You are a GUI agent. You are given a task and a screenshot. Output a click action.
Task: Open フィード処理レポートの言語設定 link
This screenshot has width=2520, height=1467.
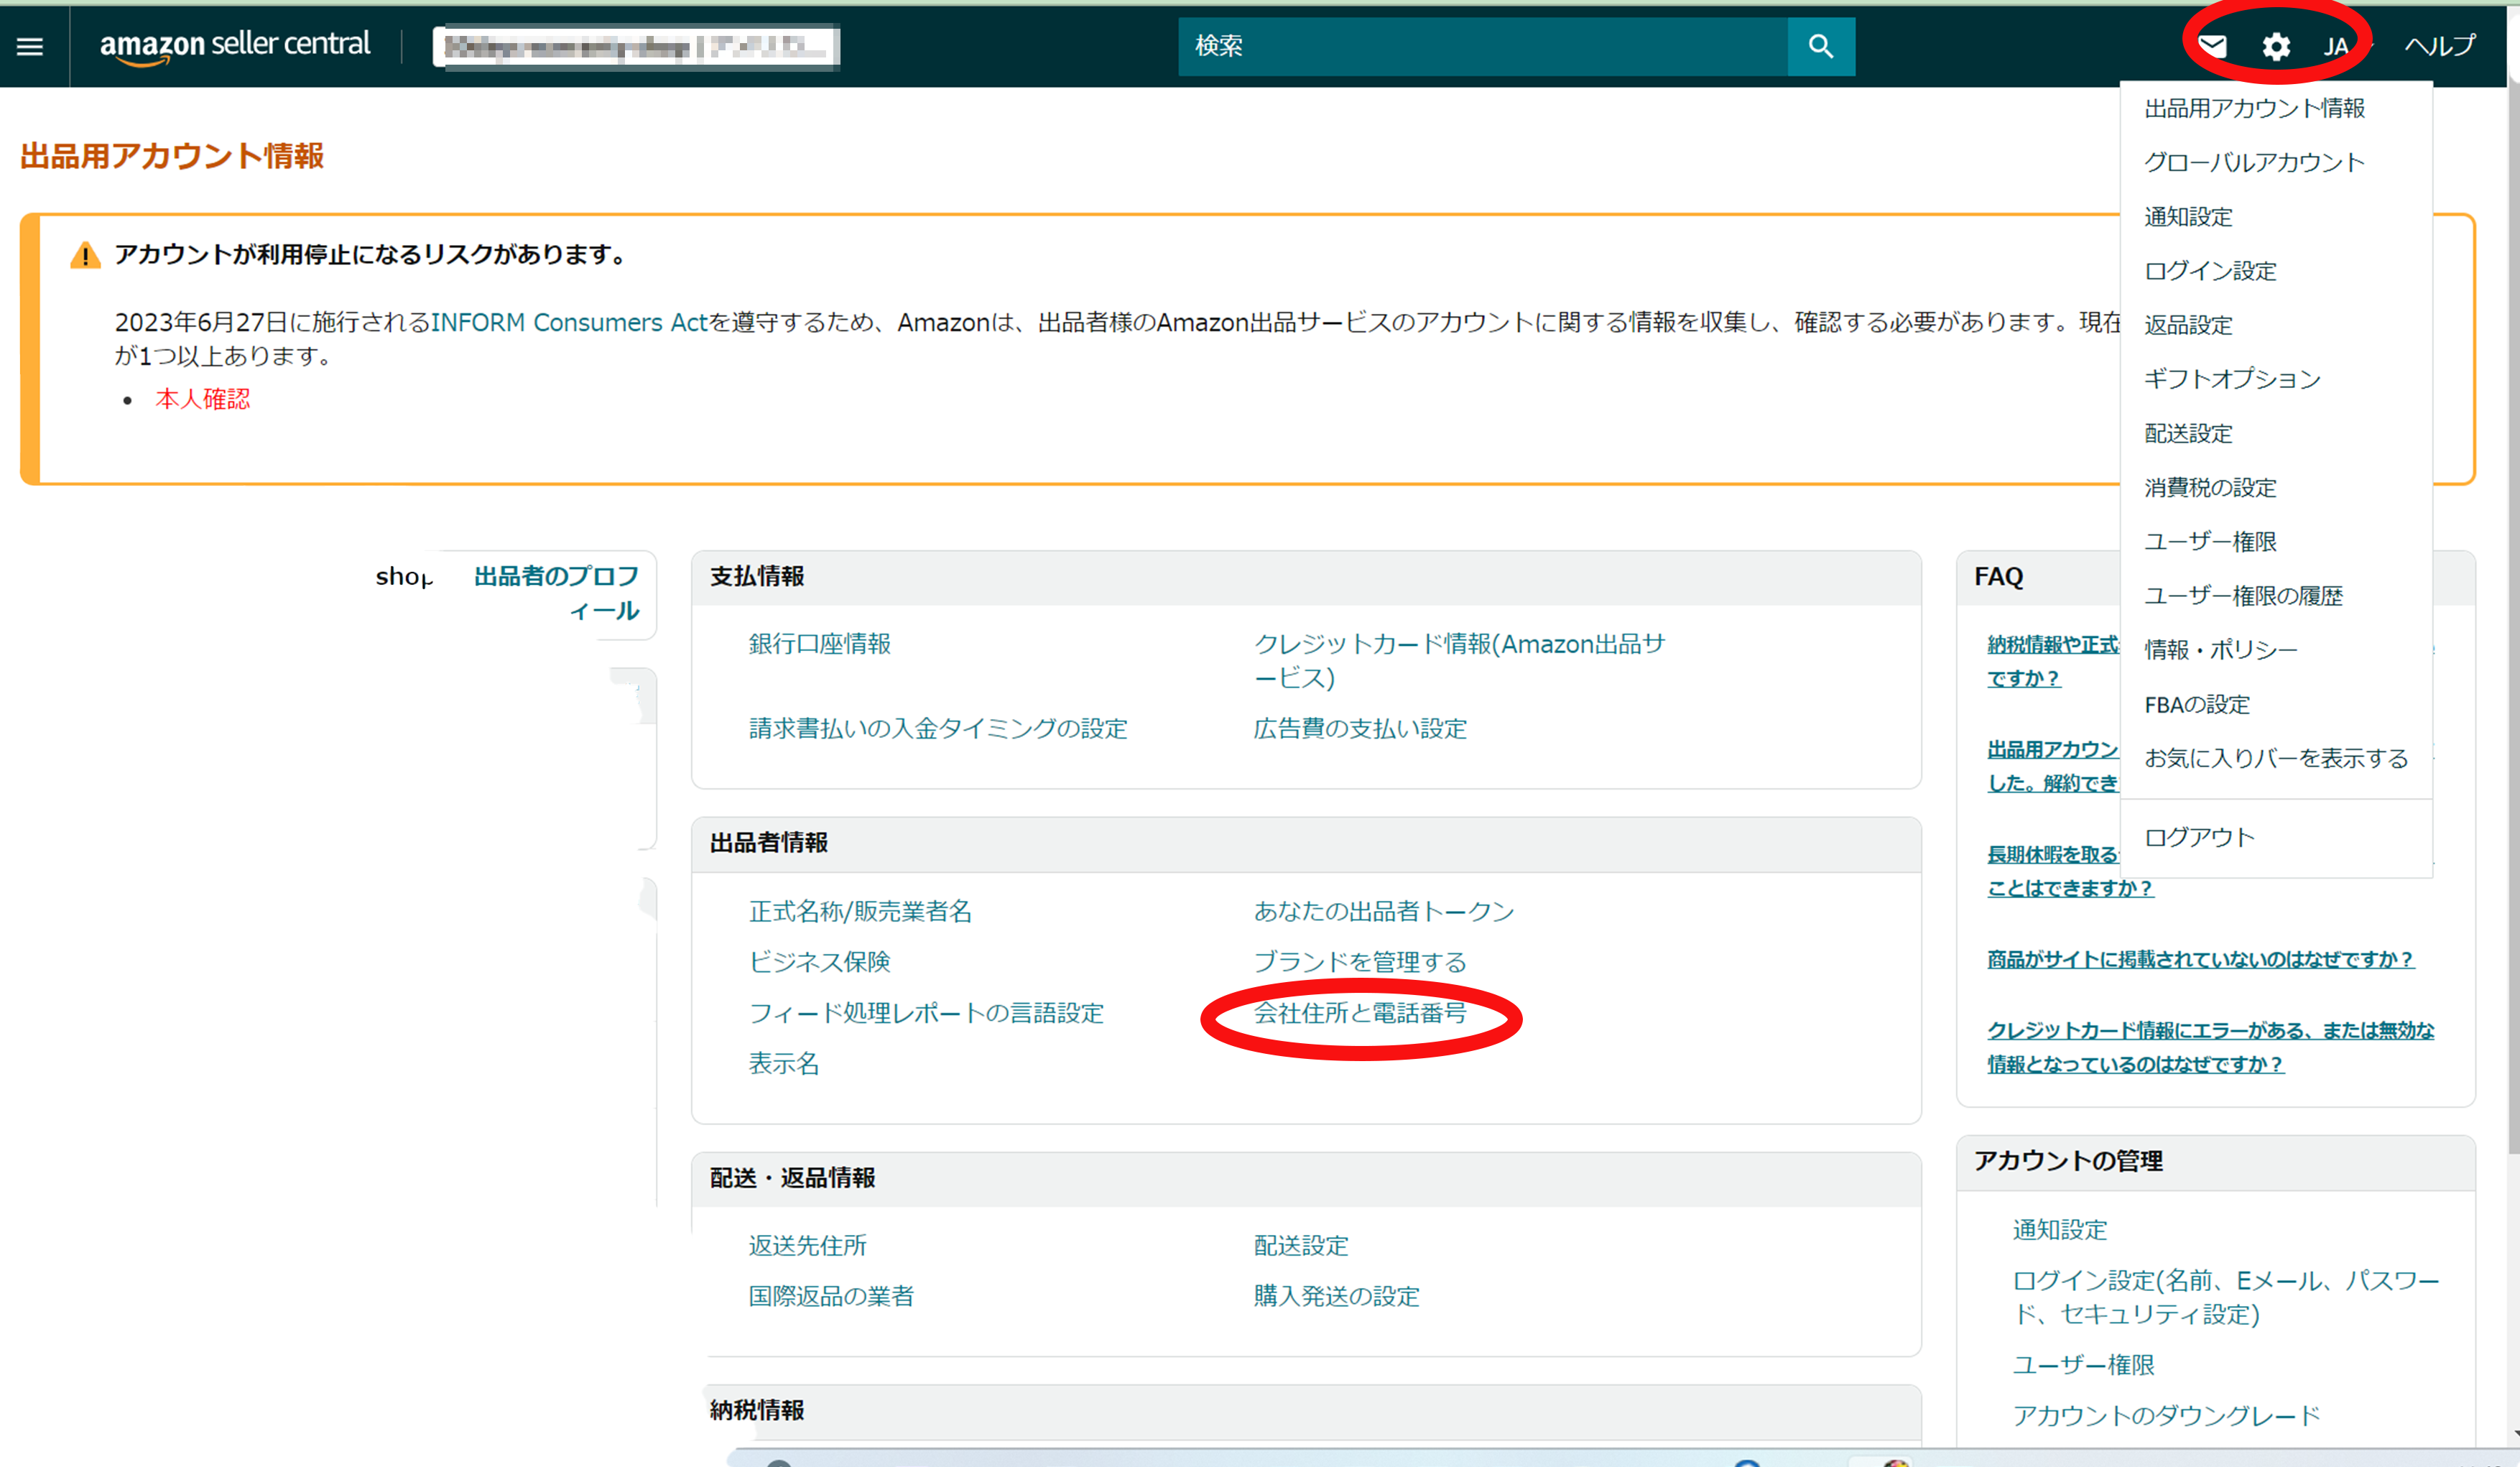pos(926,1013)
